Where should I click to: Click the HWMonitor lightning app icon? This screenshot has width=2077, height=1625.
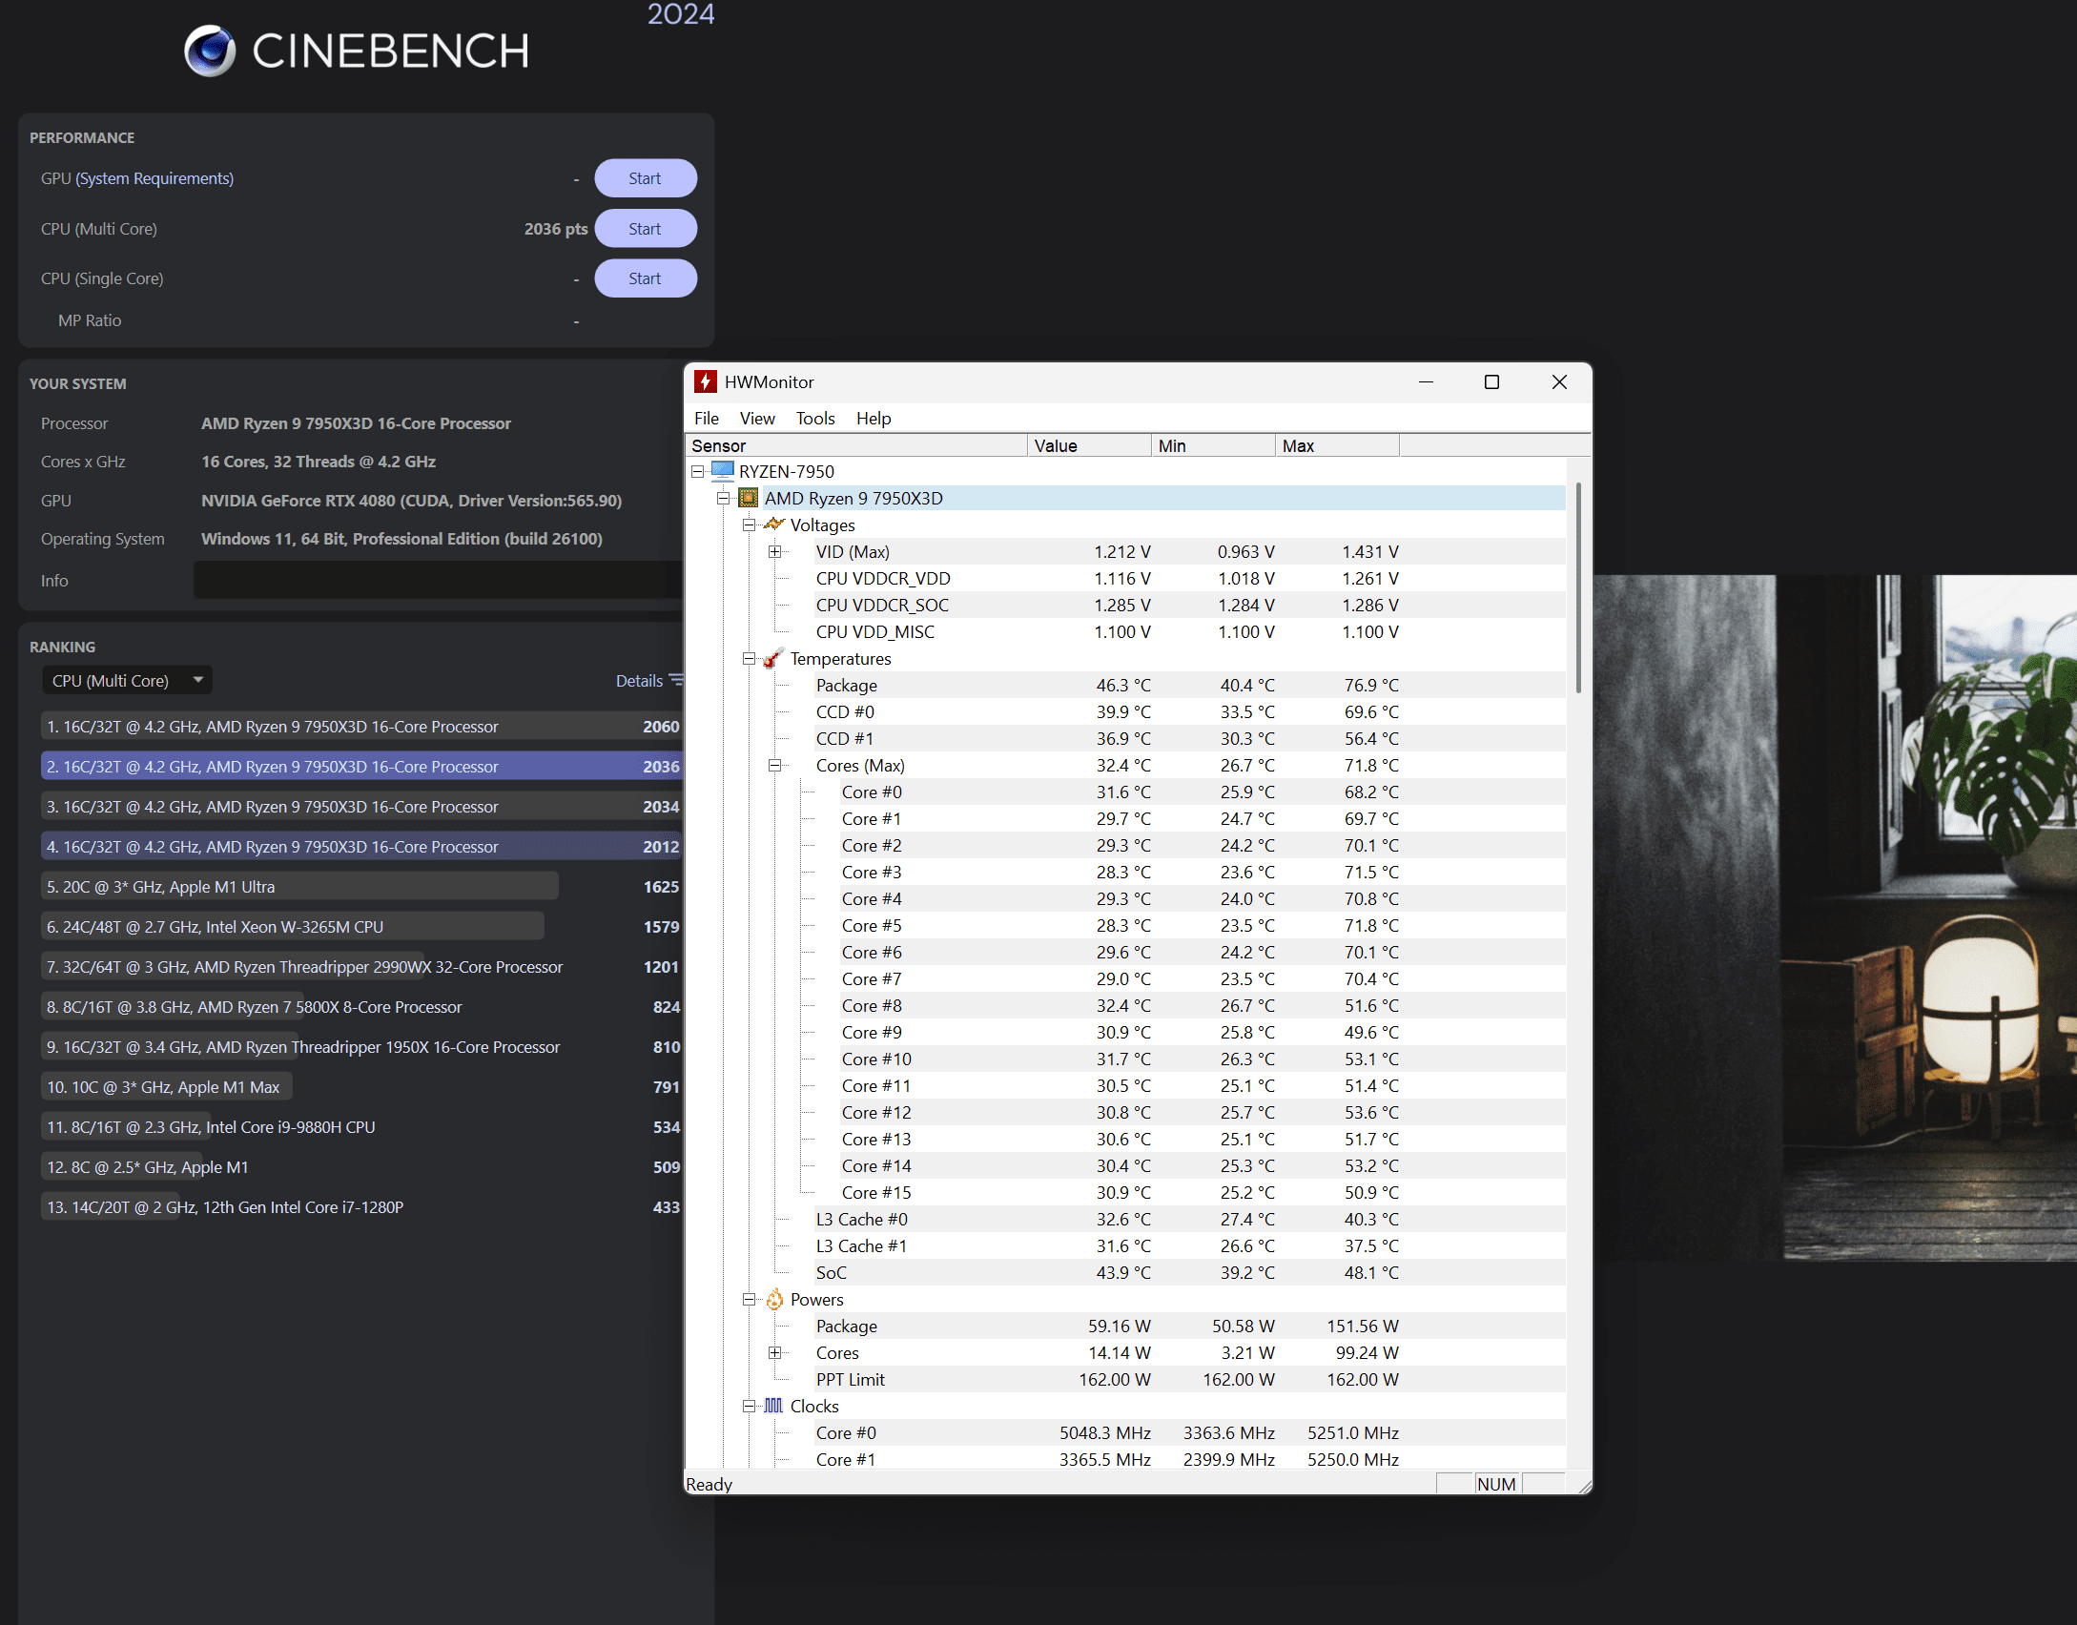tap(705, 382)
